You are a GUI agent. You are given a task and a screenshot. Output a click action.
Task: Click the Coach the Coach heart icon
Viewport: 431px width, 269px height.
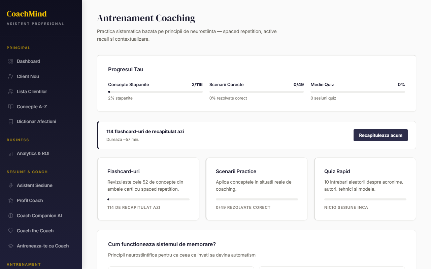[11, 231]
